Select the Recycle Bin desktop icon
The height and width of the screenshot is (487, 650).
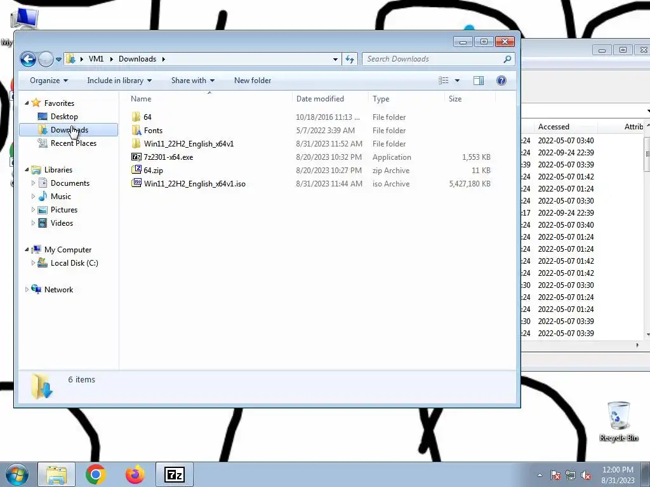point(618,422)
